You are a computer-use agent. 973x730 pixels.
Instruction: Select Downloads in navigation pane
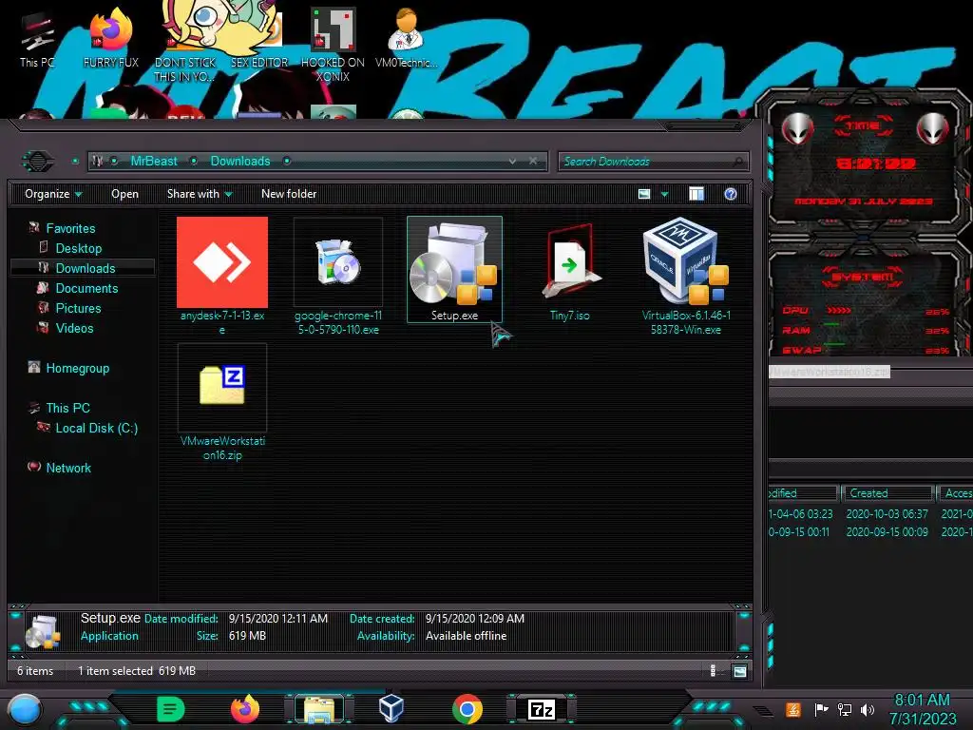click(x=86, y=268)
